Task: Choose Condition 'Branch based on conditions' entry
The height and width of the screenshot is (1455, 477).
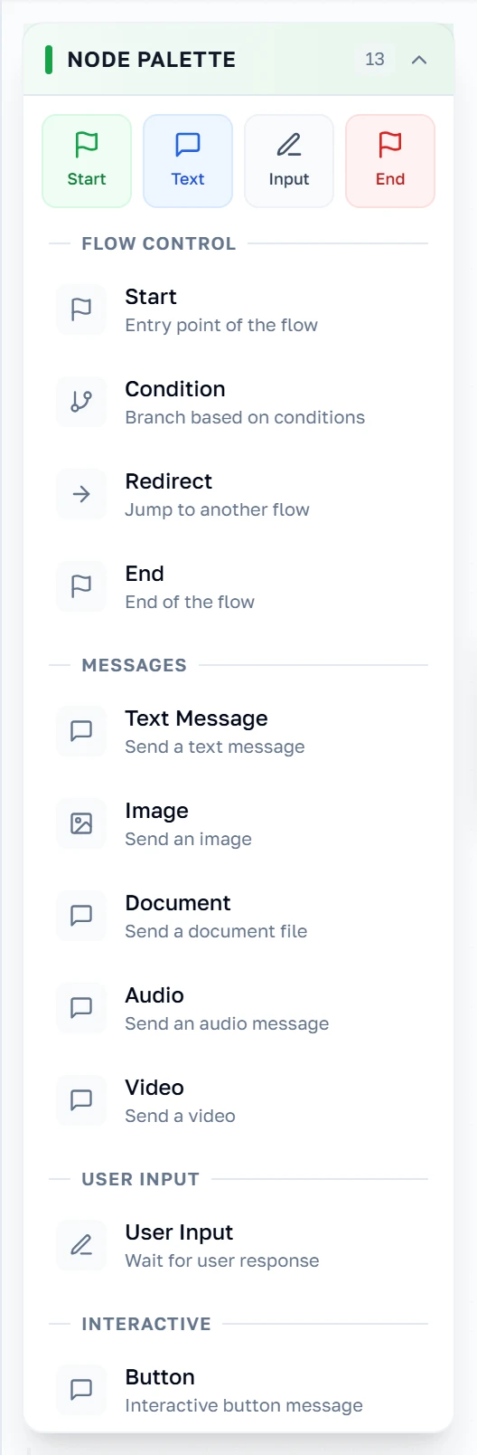Action: coord(238,402)
